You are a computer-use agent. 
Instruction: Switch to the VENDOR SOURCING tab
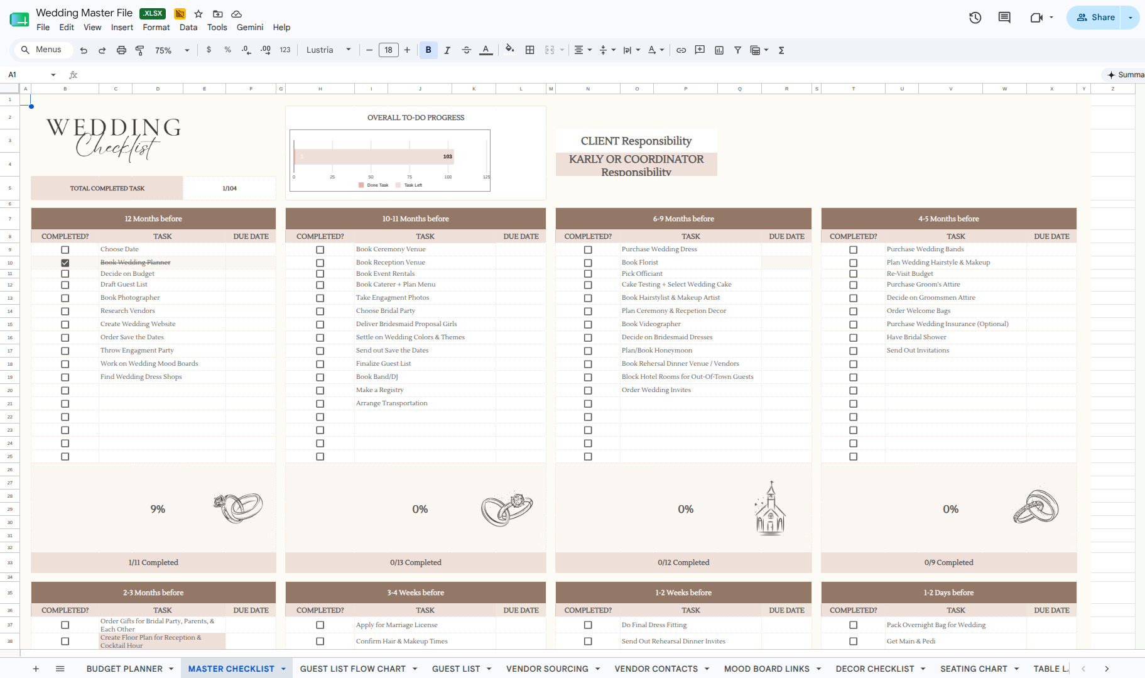click(547, 669)
